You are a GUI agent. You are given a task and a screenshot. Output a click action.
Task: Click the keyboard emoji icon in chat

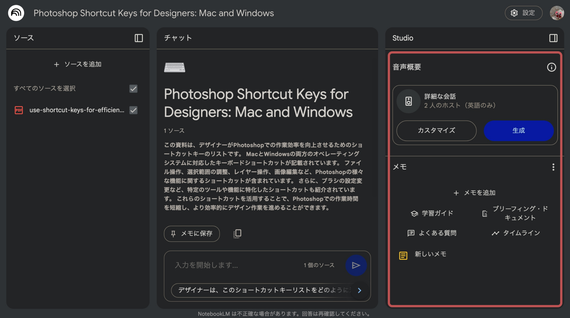pyautogui.click(x=175, y=67)
